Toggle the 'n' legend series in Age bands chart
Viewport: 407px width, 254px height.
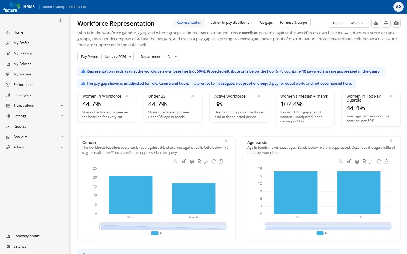(x=322, y=233)
